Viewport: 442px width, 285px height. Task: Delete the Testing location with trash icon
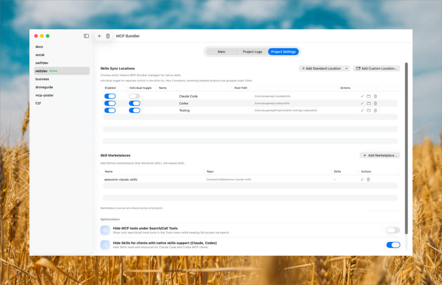tap(375, 110)
